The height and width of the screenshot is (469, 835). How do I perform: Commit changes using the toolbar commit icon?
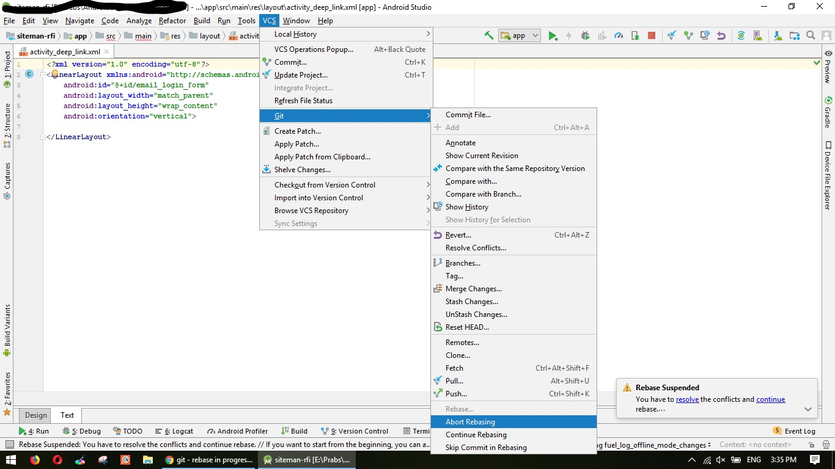tap(689, 35)
